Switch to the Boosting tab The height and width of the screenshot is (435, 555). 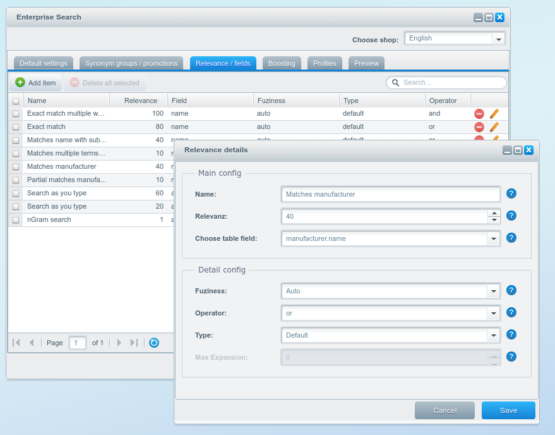pyautogui.click(x=282, y=63)
